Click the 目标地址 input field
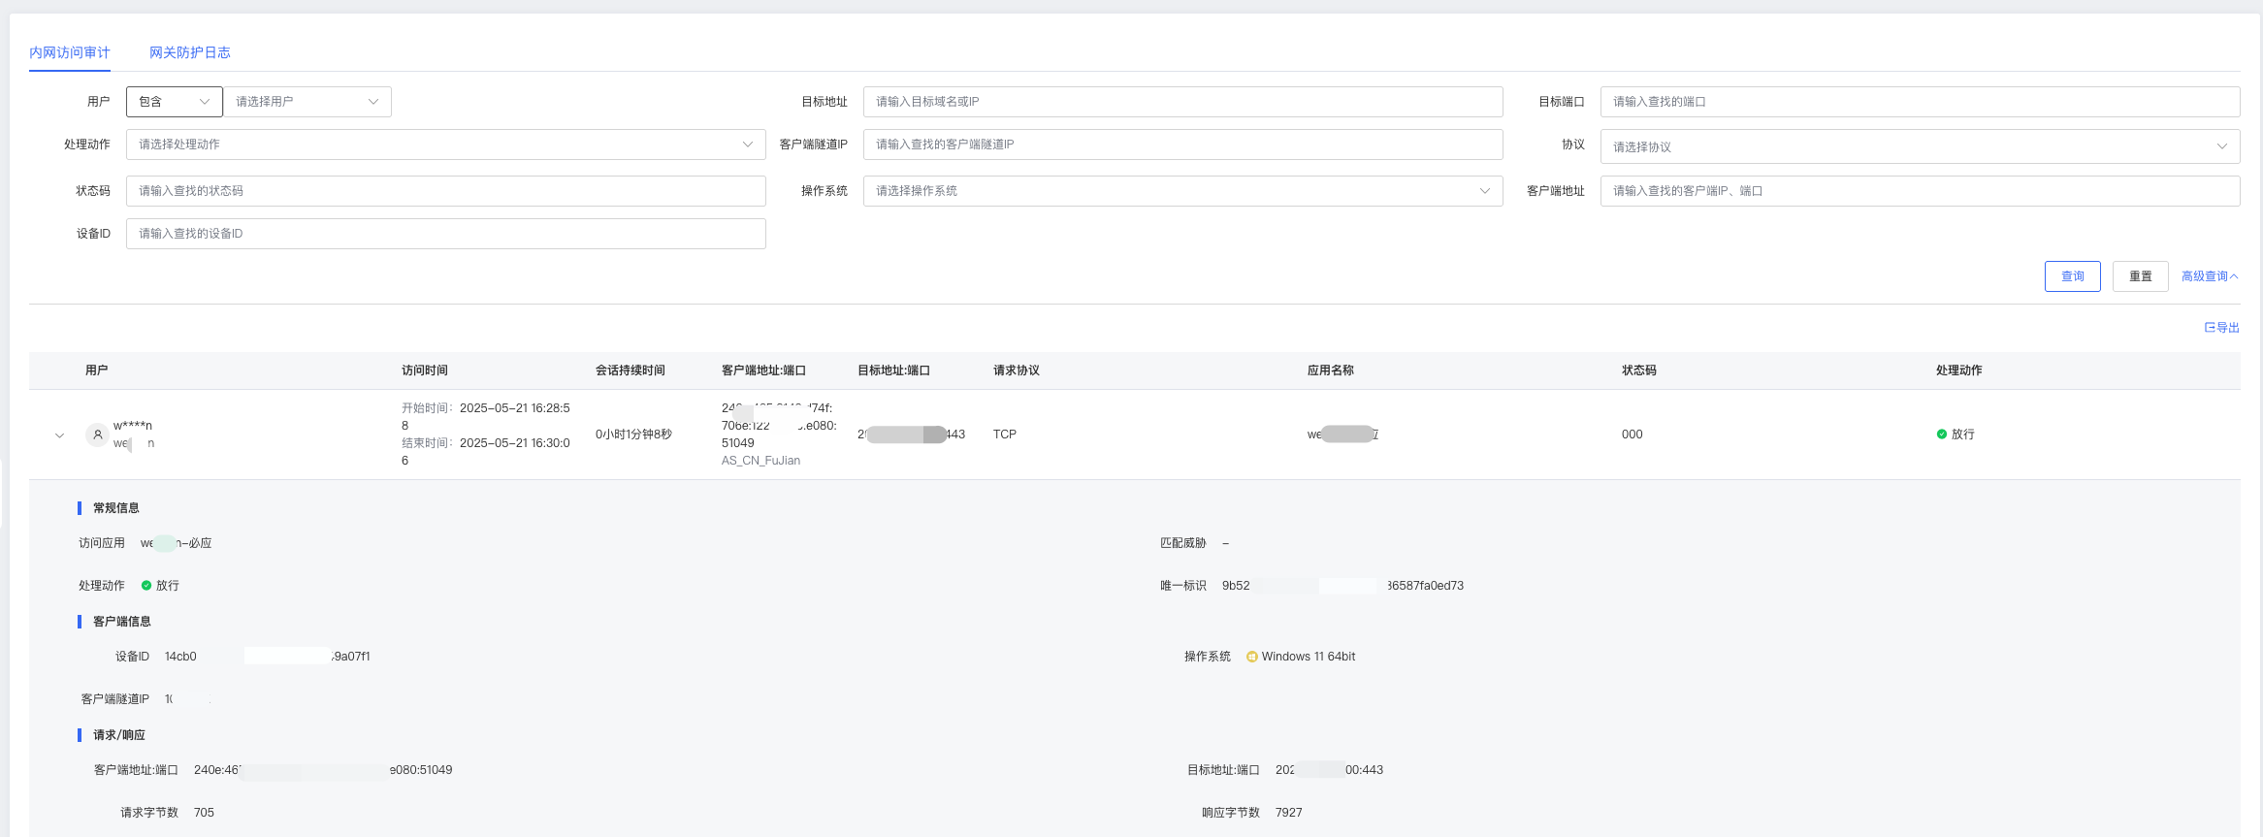Image resolution: width=2263 pixels, height=837 pixels. coord(1182,102)
